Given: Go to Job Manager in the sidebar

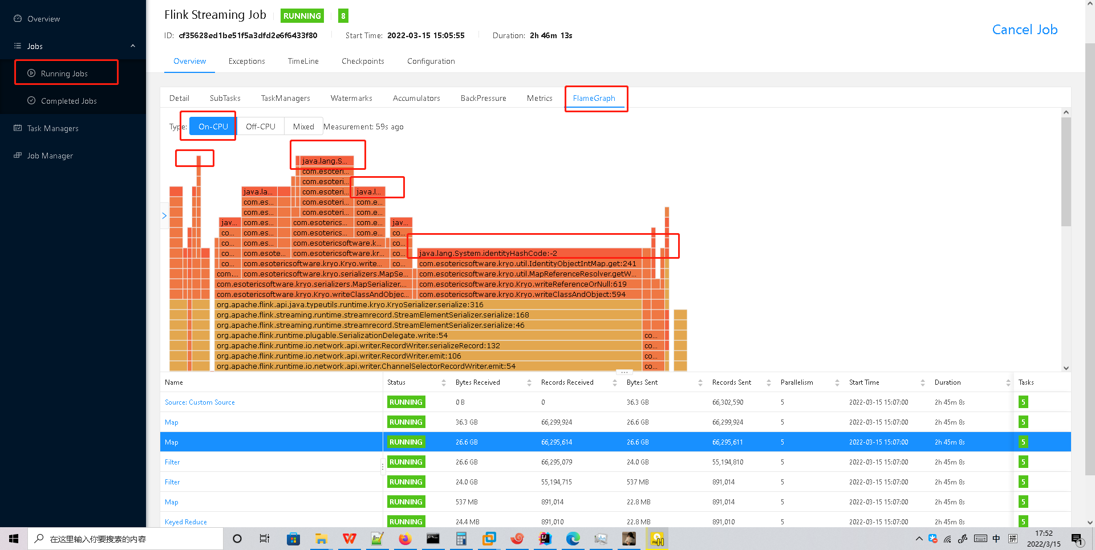Looking at the screenshot, I should tap(50, 156).
